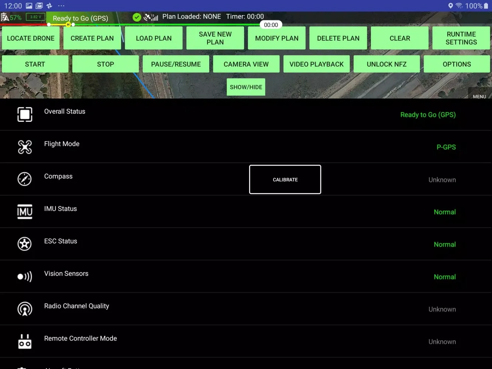Tap the Compass Unknown value
492x369 pixels.
(x=442, y=180)
